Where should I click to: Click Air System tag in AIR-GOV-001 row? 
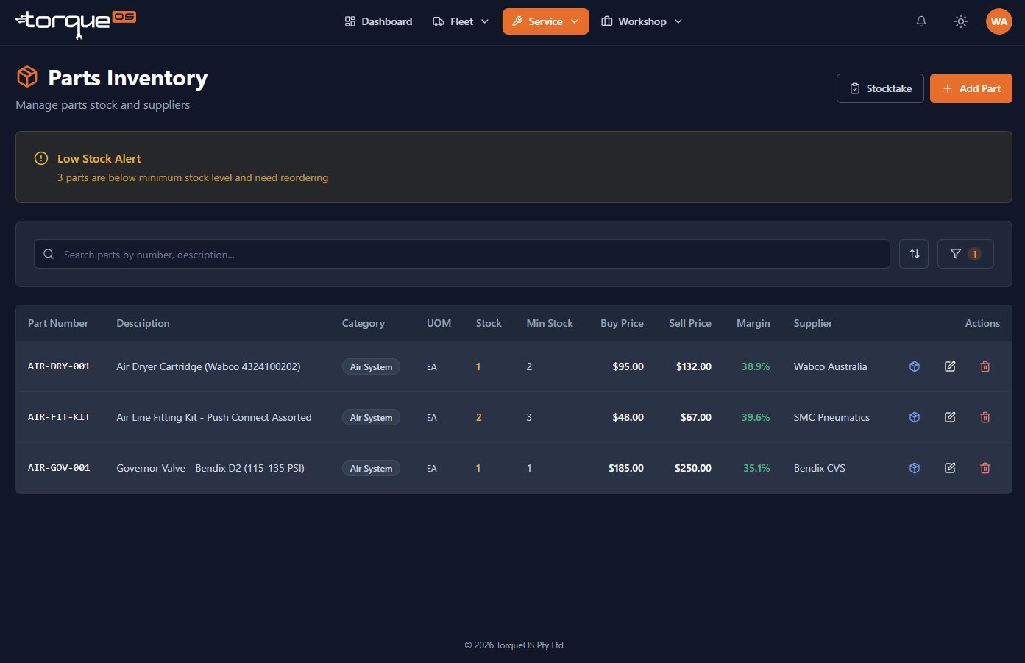pyautogui.click(x=371, y=469)
